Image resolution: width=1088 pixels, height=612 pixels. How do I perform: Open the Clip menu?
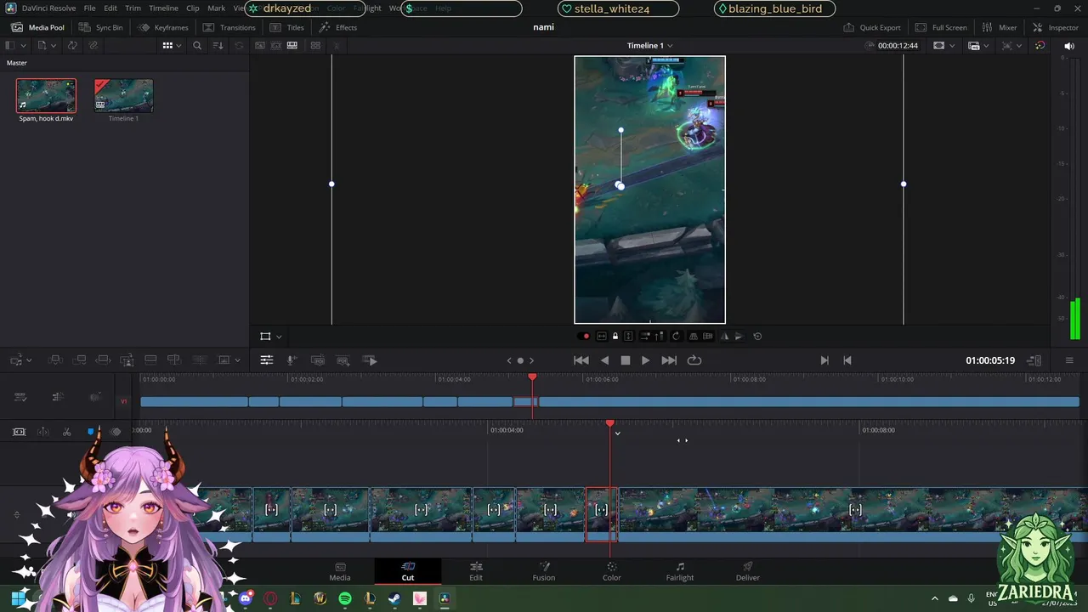coord(193,8)
